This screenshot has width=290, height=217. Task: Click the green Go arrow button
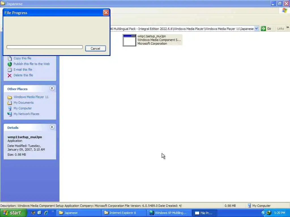coord(263,29)
